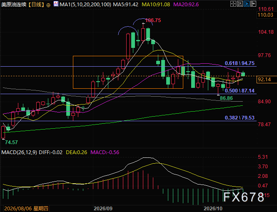Click the 美原油连续 instrument title
277x212 pixels.
click(14, 5)
